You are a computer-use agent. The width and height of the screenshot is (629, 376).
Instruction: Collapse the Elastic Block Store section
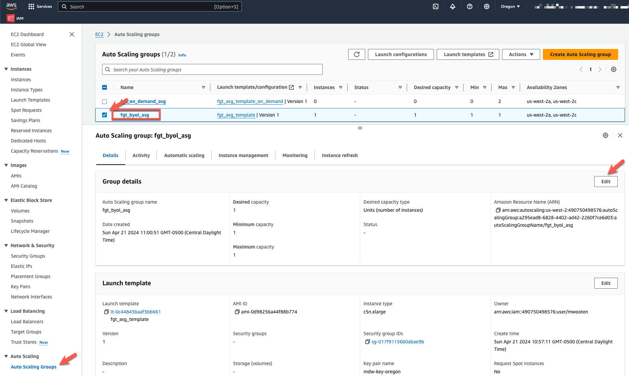(x=6, y=200)
